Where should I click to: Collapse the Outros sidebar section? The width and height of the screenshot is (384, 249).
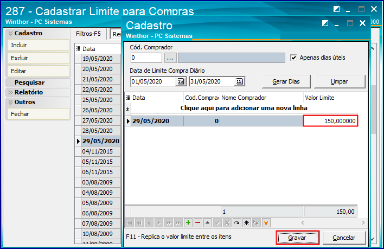[10, 102]
